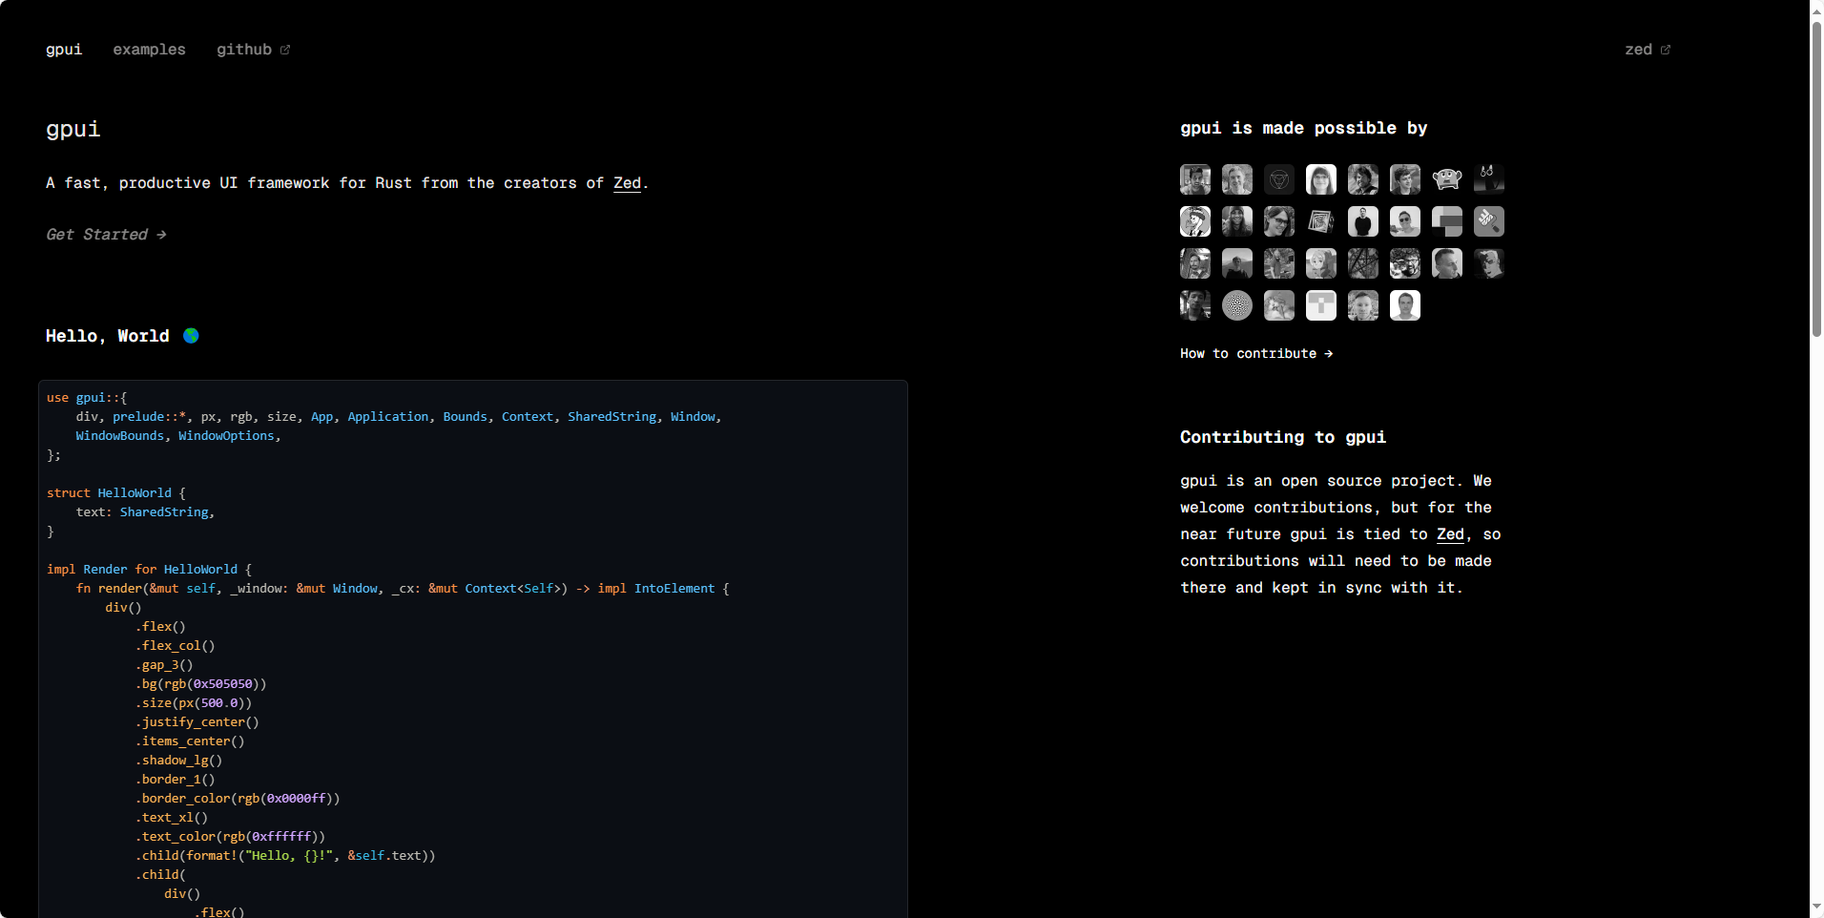Click 'impl Render for HelloWorld {' code line

[x=150, y=570]
